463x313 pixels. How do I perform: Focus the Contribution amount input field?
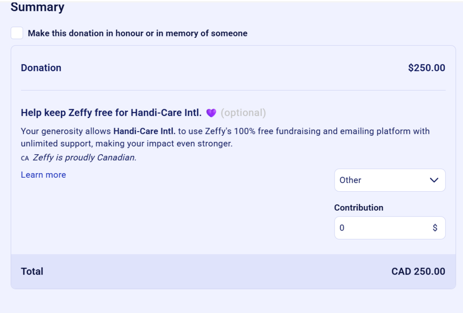pos(382,228)
